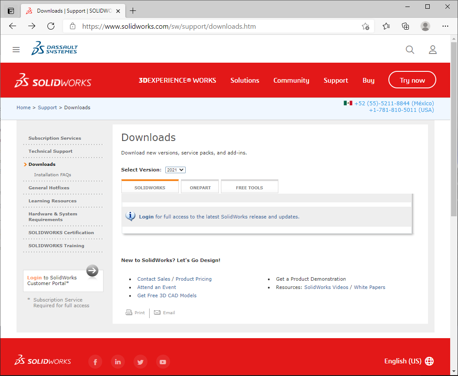The image size is (458, 376).
Task: Click the Print icon
Action: (129, 312)
